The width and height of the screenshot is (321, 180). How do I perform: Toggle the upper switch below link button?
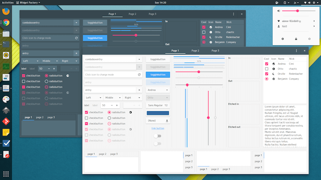(157, 136)
